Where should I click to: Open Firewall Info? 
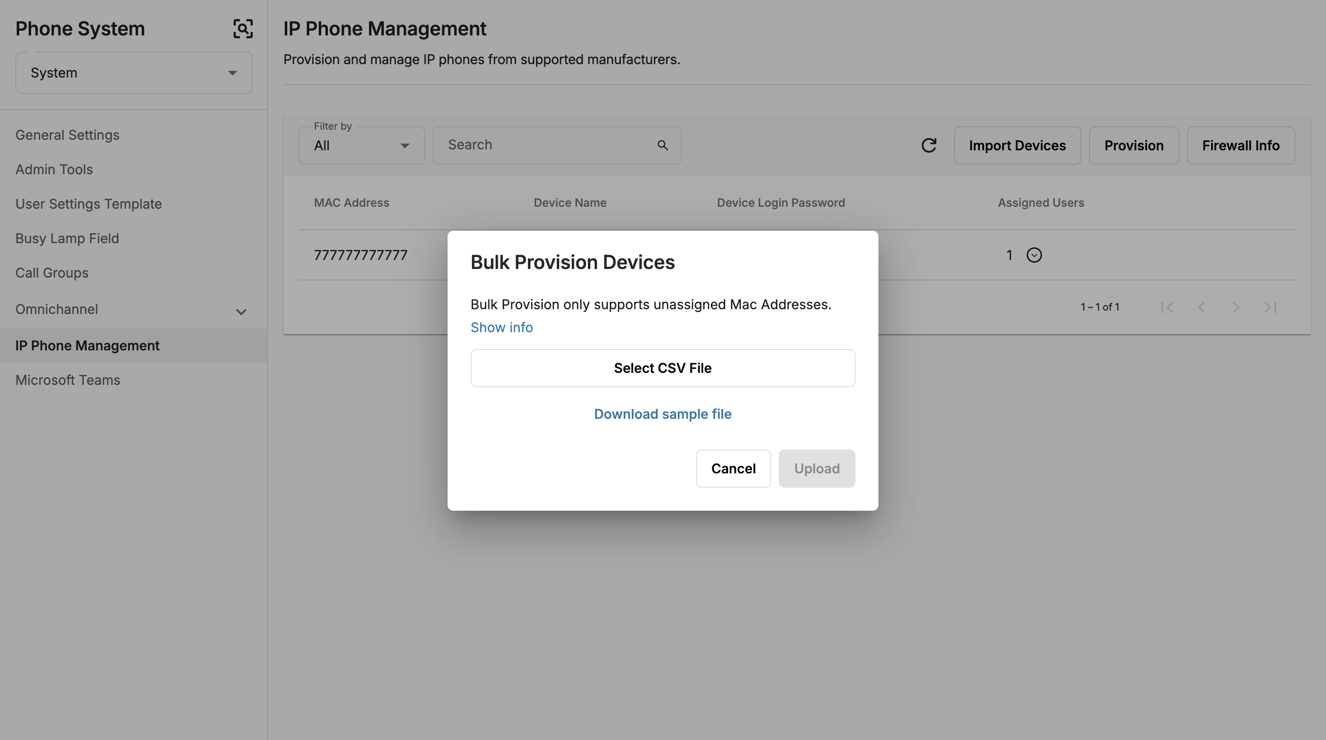point(1240,146)
